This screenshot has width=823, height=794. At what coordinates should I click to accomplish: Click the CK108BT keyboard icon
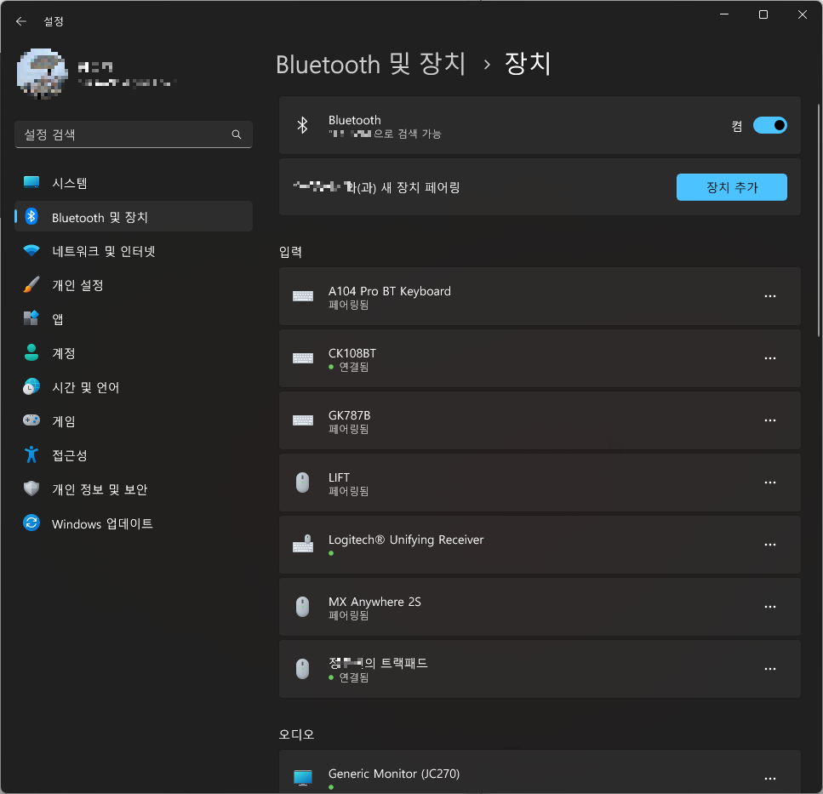tap(303, 358)
